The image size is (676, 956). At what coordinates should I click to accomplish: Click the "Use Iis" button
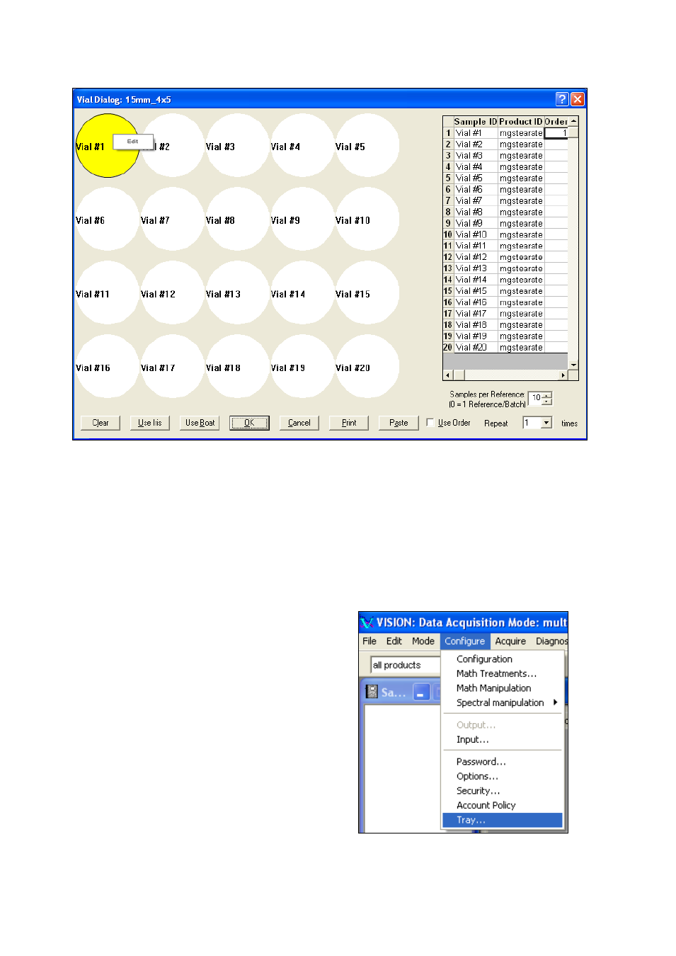click(150, 423)
